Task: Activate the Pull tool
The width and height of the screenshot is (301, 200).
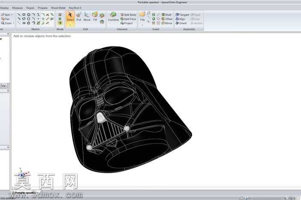Action: click(x=79, y=16)
